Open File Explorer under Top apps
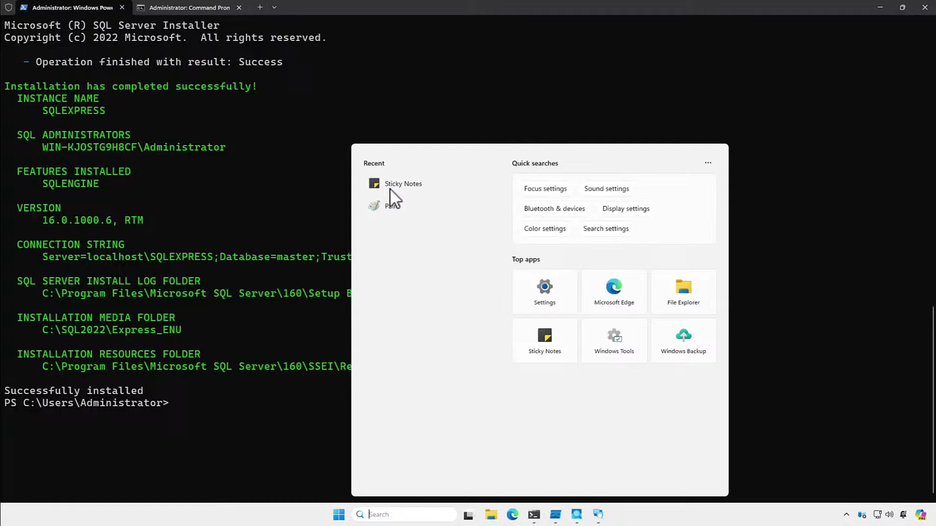936x526 pixels. click(683, 291)
